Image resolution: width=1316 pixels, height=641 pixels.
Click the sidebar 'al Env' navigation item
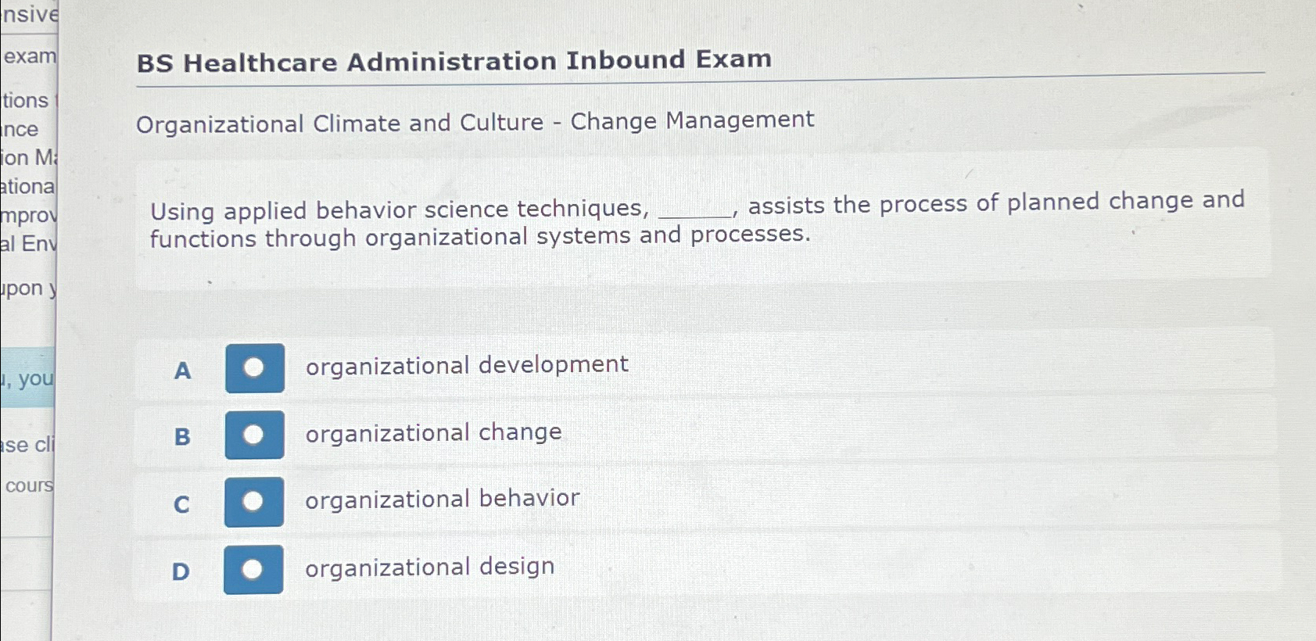pos(27,245)
